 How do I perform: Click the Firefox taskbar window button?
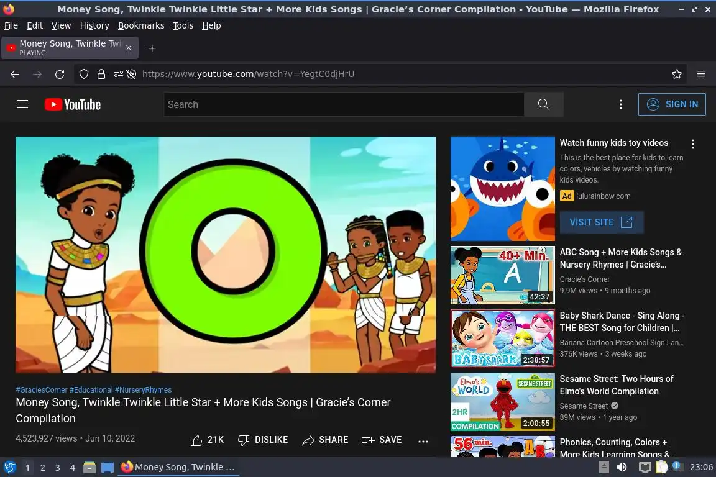coord(178,467)
